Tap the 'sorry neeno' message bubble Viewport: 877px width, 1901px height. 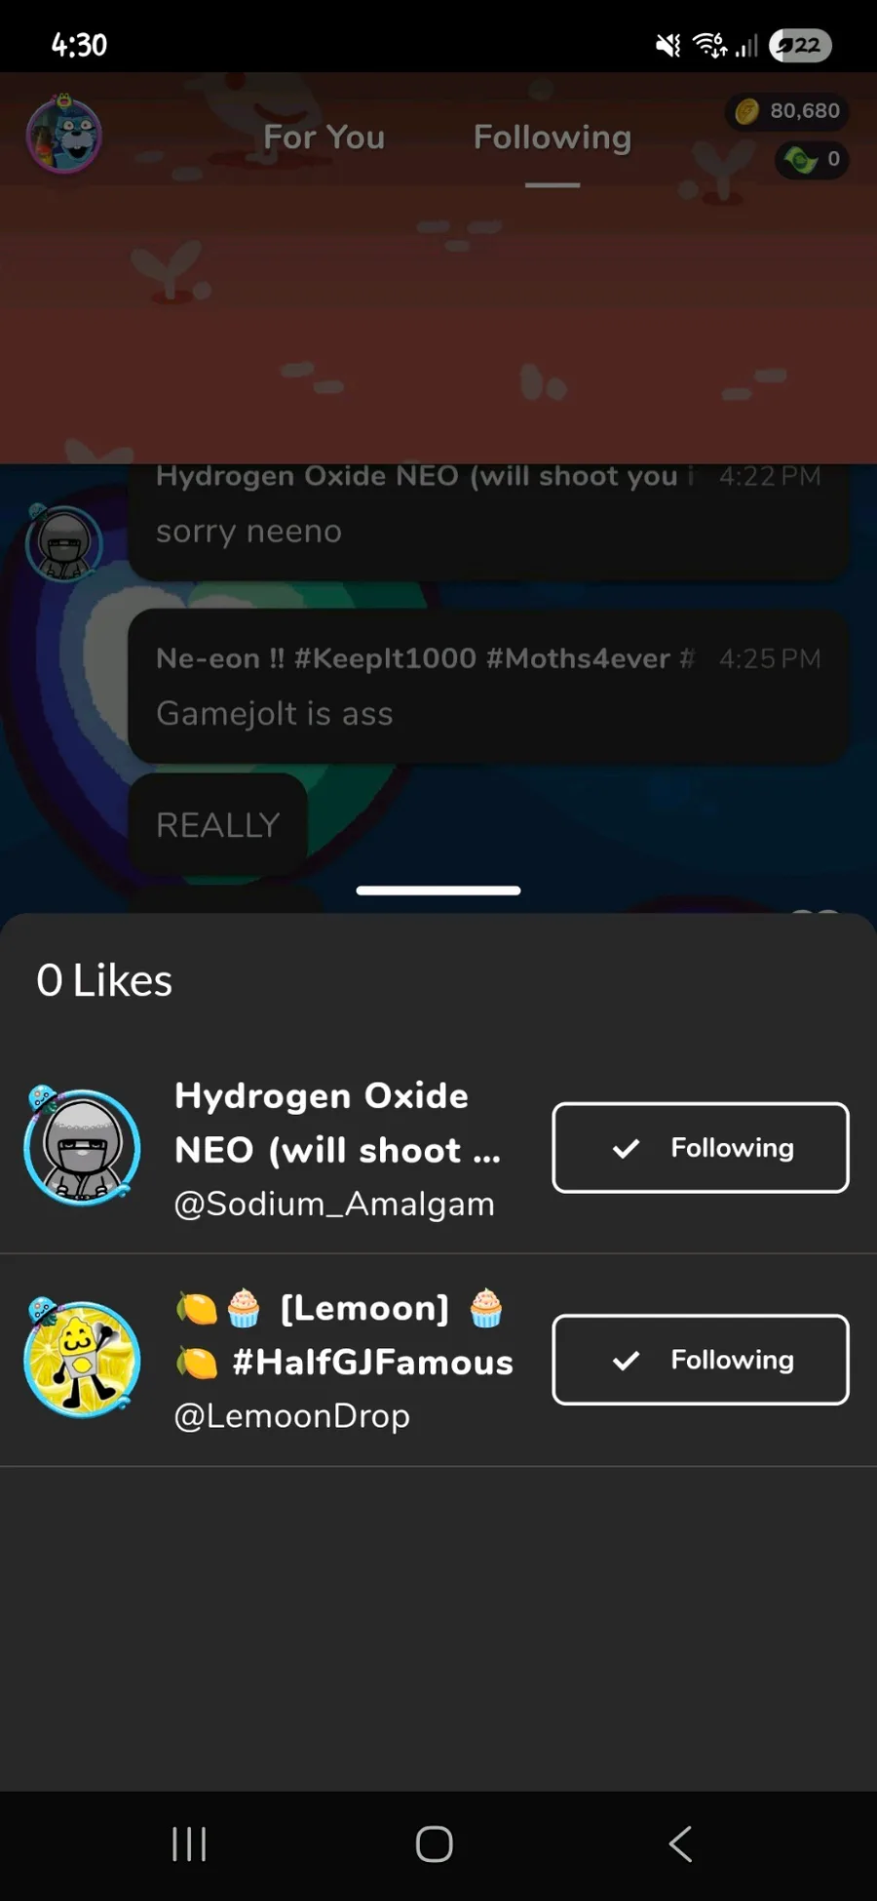(488, 522)
